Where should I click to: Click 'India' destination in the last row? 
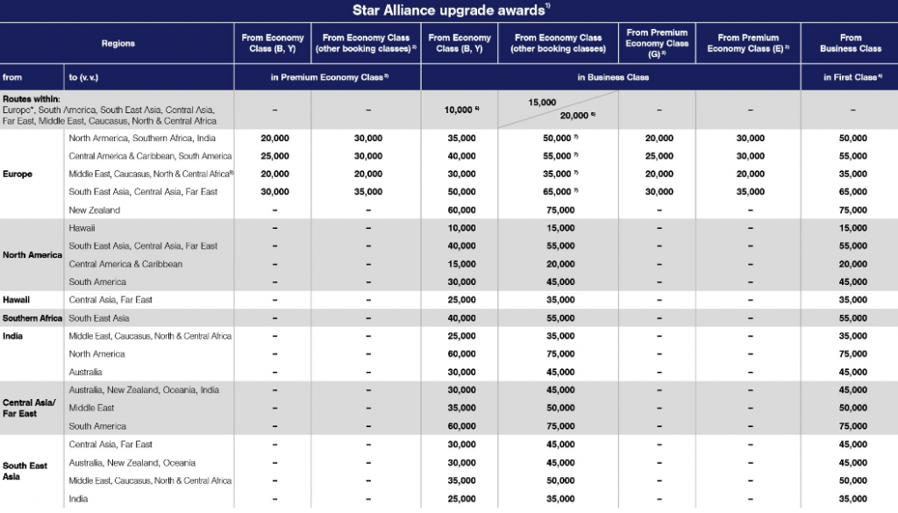tap(78, 499)
